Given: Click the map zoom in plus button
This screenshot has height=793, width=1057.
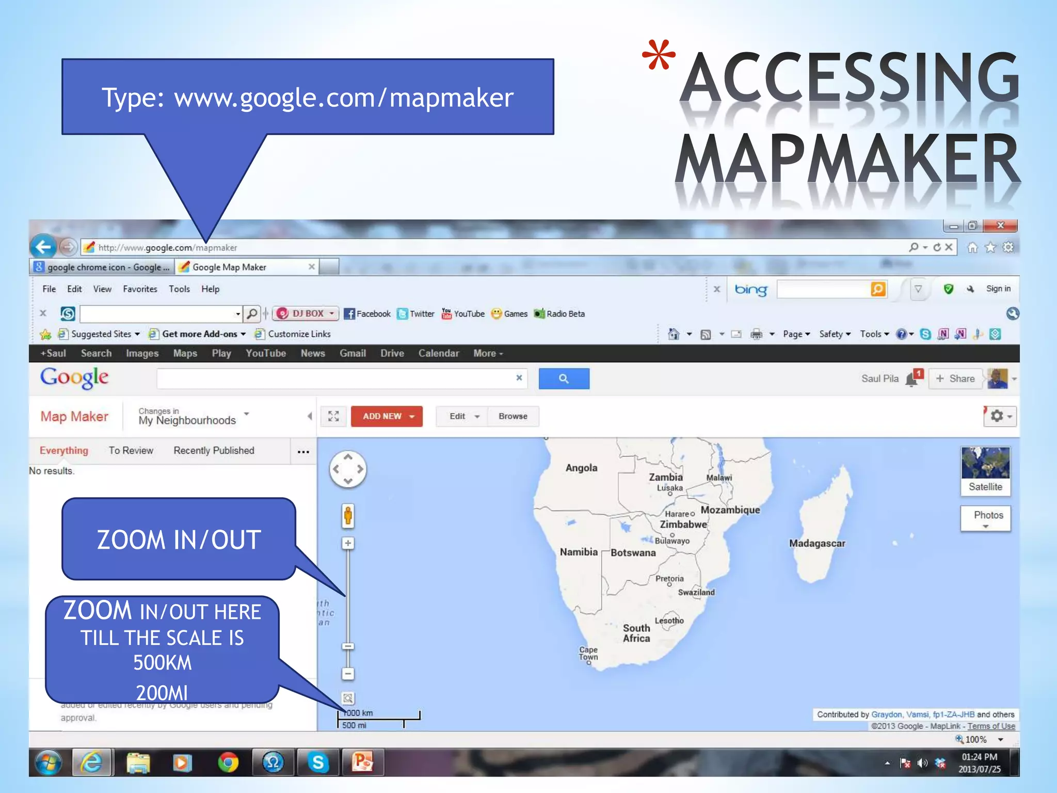Looking at the screenshot, I should 348,543.
